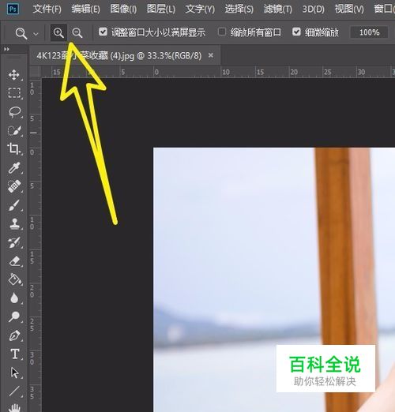Select the Rectangular Marquee tool
395x412 pixels.
[x=14, y=93]
